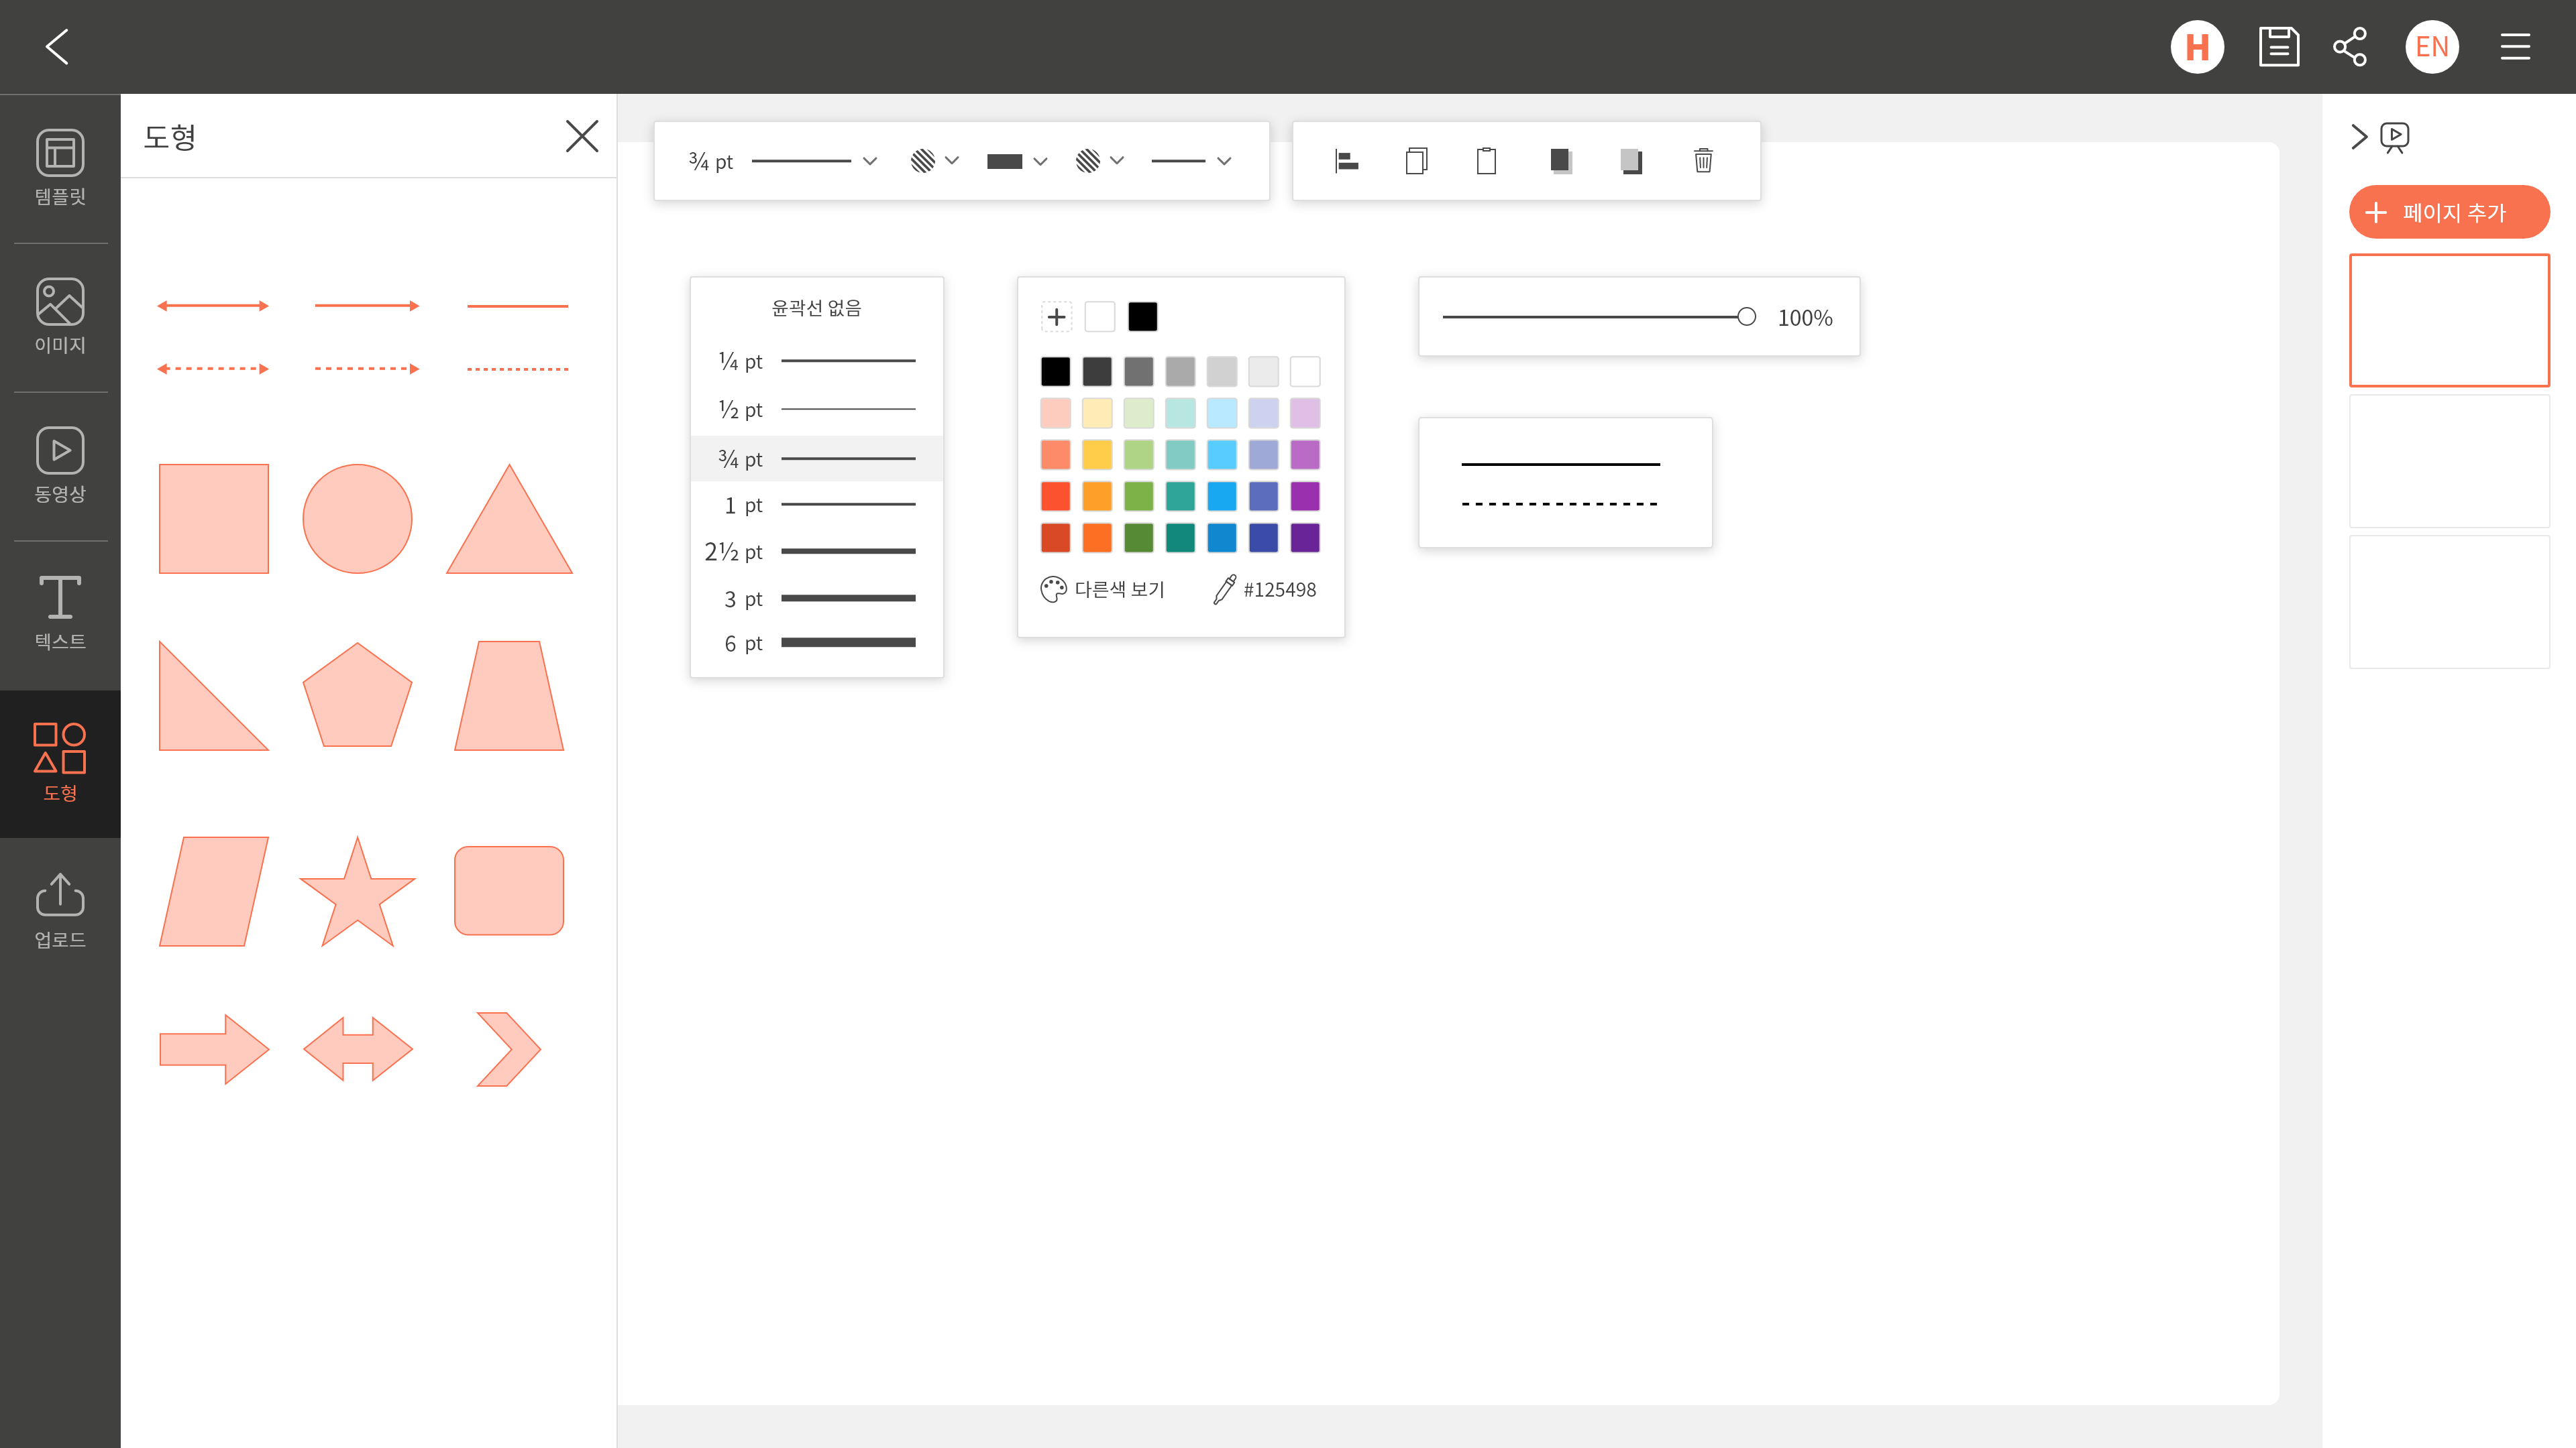Click the share icon in header

2349,47
